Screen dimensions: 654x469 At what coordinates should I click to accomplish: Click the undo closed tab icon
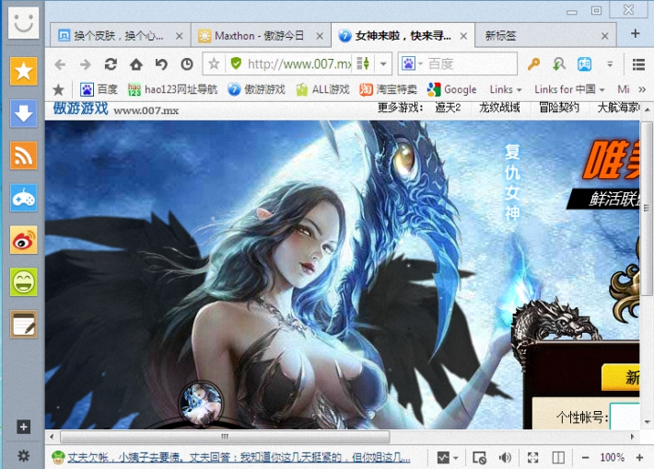[161, 64]
